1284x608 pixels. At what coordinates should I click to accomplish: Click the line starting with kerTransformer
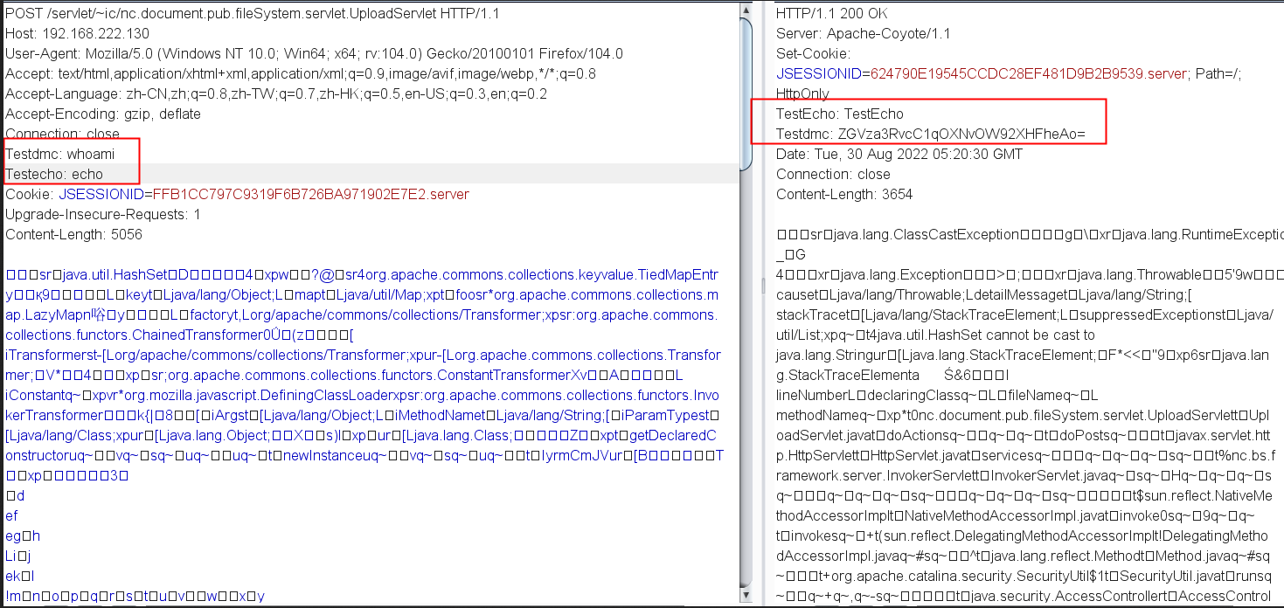pos(363,415)
